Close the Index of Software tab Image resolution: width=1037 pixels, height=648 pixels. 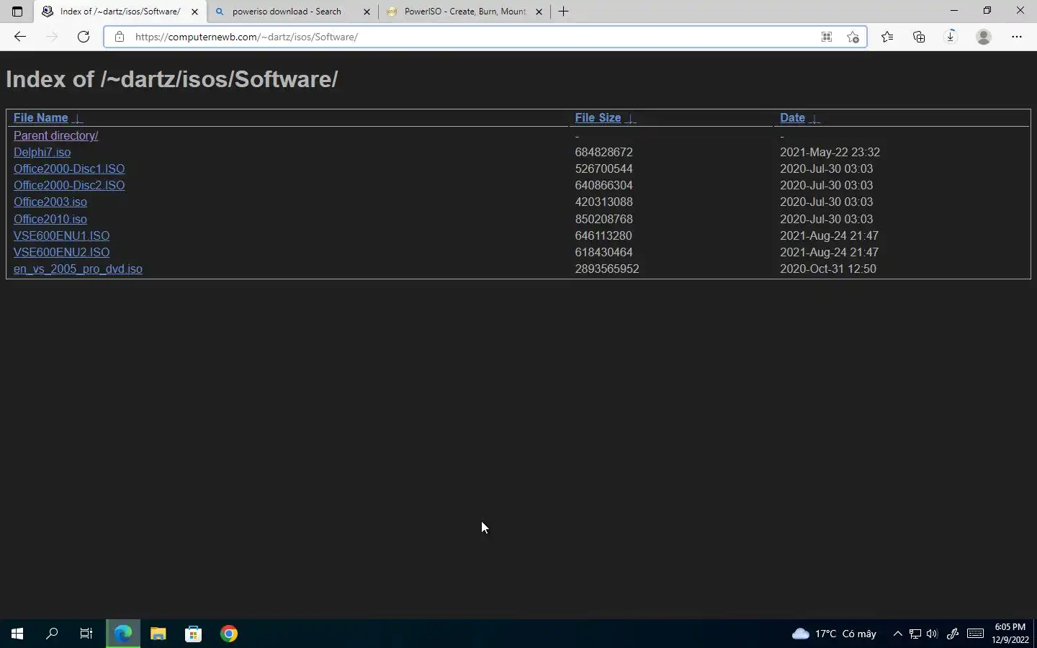pos(194,12)
